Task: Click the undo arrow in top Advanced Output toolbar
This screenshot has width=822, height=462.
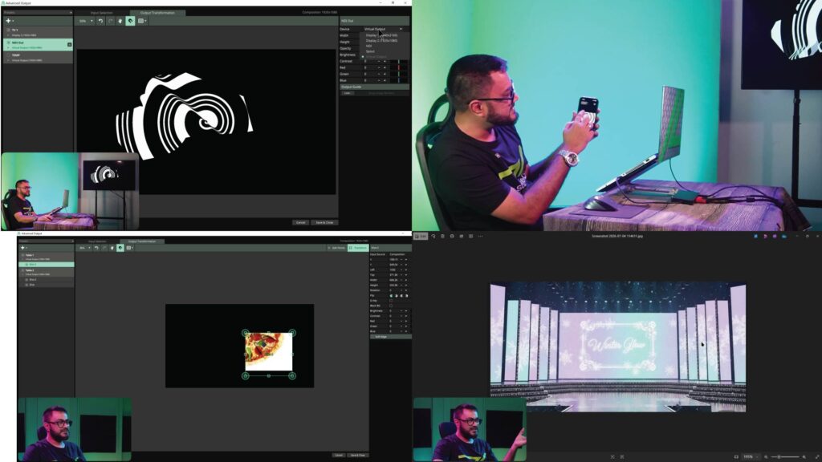Action: coord(100,21)
